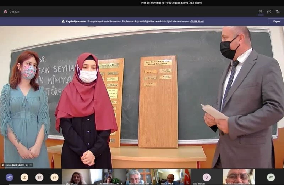The image size is (284, 185).
Task: Open more options next to Ali Osman KARATAVUK
Action: coord(31,165)
